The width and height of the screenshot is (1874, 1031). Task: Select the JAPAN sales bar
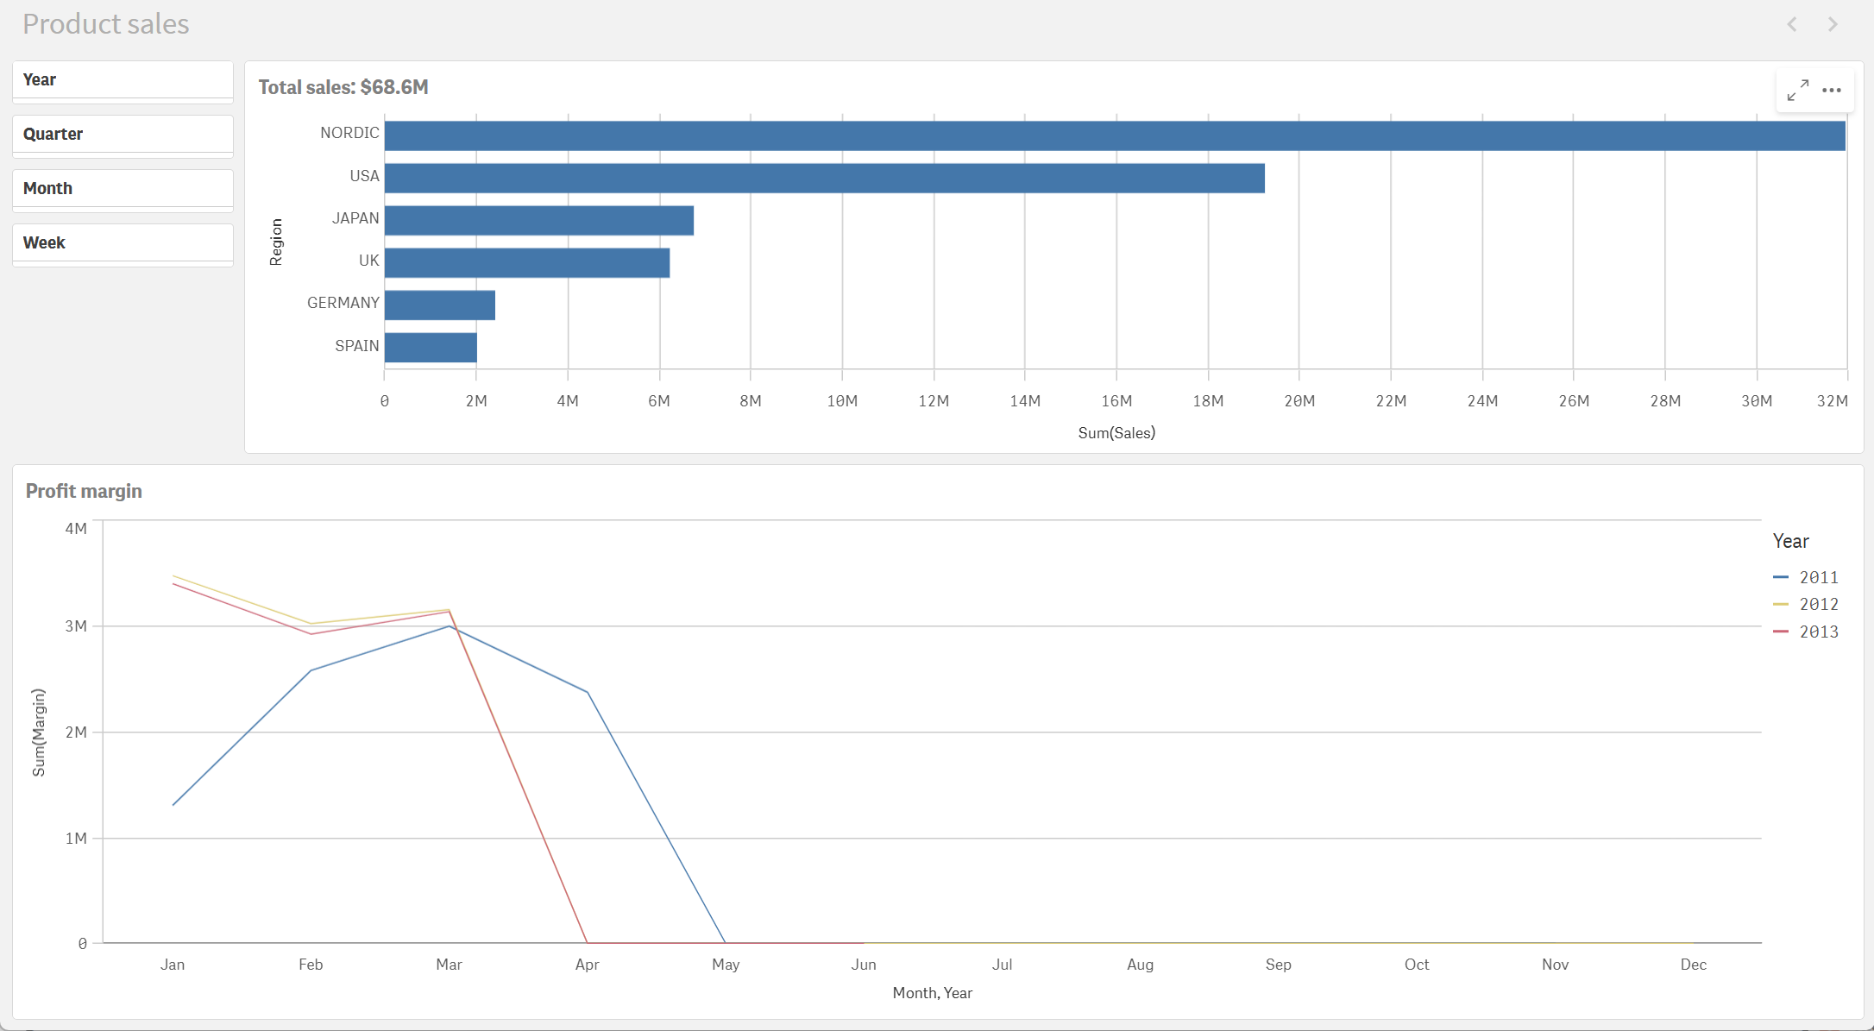539,220
